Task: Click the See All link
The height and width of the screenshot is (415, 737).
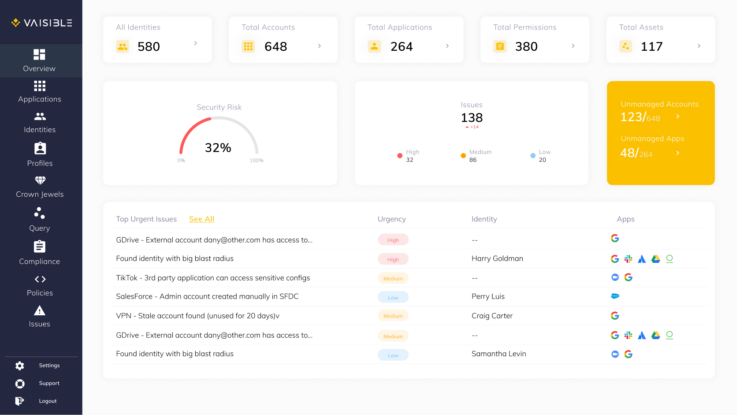Action: pyautogui.click(x=201, y=219)
